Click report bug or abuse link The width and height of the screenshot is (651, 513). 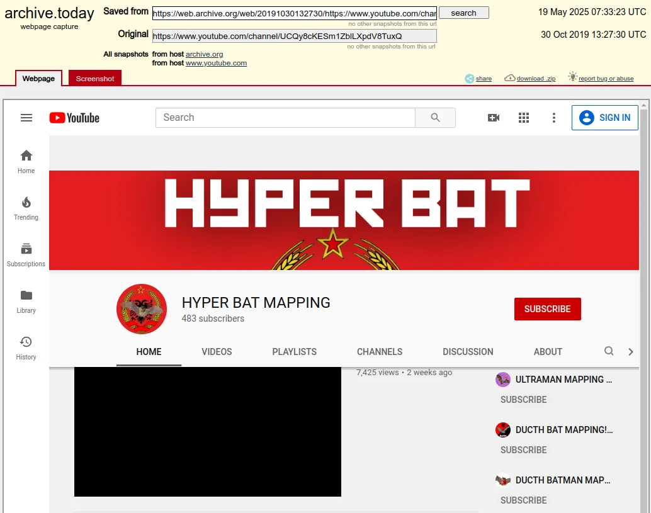pos(606,79)
